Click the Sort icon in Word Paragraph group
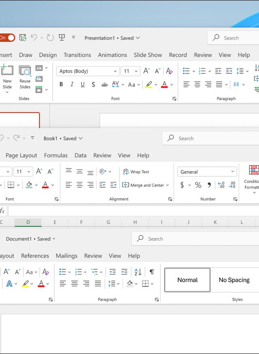This screenshot has height=354, width=259. (x=138, y=272)
